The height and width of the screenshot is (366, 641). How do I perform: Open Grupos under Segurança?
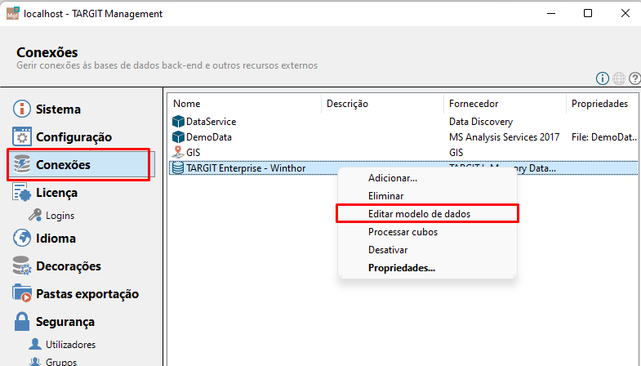click(61, 361)
